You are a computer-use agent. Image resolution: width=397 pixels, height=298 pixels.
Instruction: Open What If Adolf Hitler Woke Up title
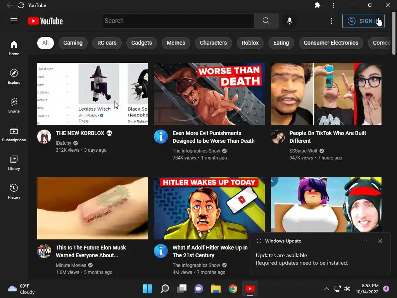210,251
